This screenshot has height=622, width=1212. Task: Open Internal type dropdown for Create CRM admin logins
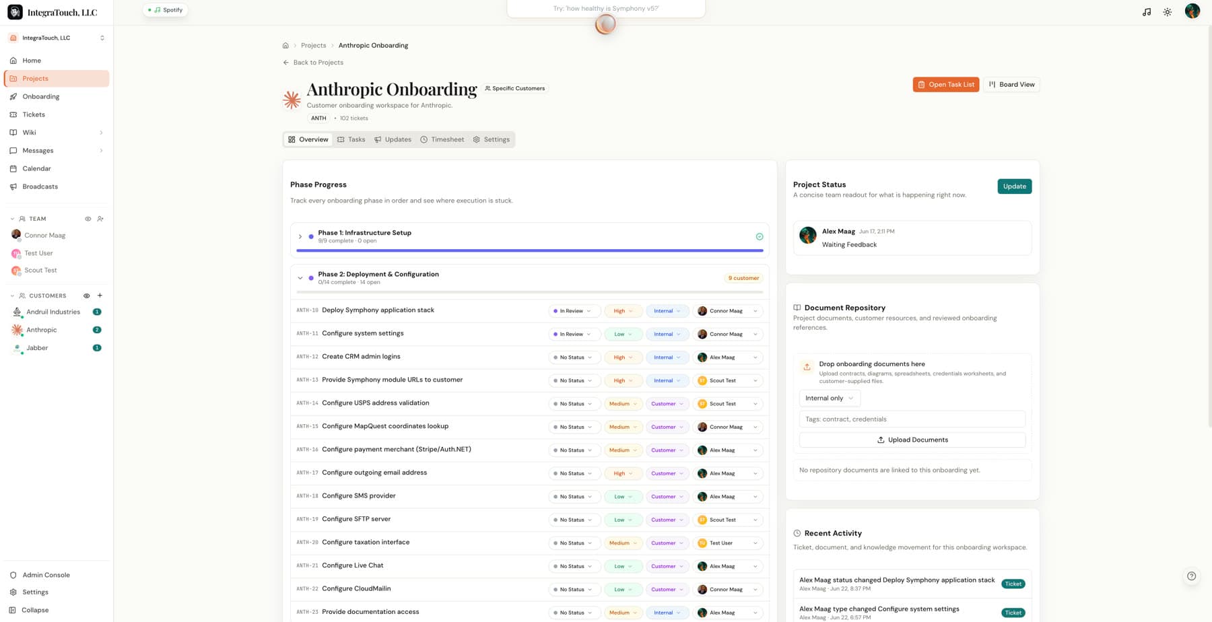point(667,357)
